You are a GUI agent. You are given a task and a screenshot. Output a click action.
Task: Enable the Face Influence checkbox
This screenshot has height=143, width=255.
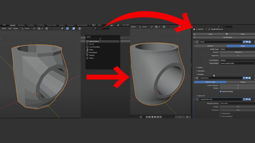(x=221, y=116)
